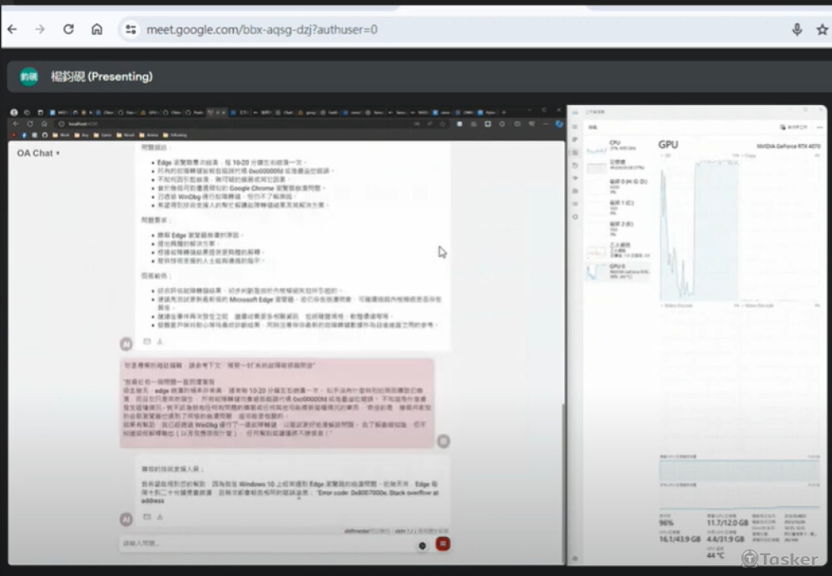Click the browser Back arrow
The image size is (832, 576).
[x=12, y=29]
